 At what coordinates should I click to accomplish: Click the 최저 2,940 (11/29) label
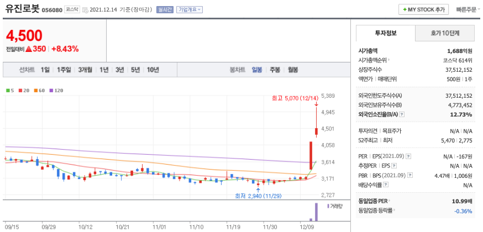pyautogui.click(x=258, y=196)
